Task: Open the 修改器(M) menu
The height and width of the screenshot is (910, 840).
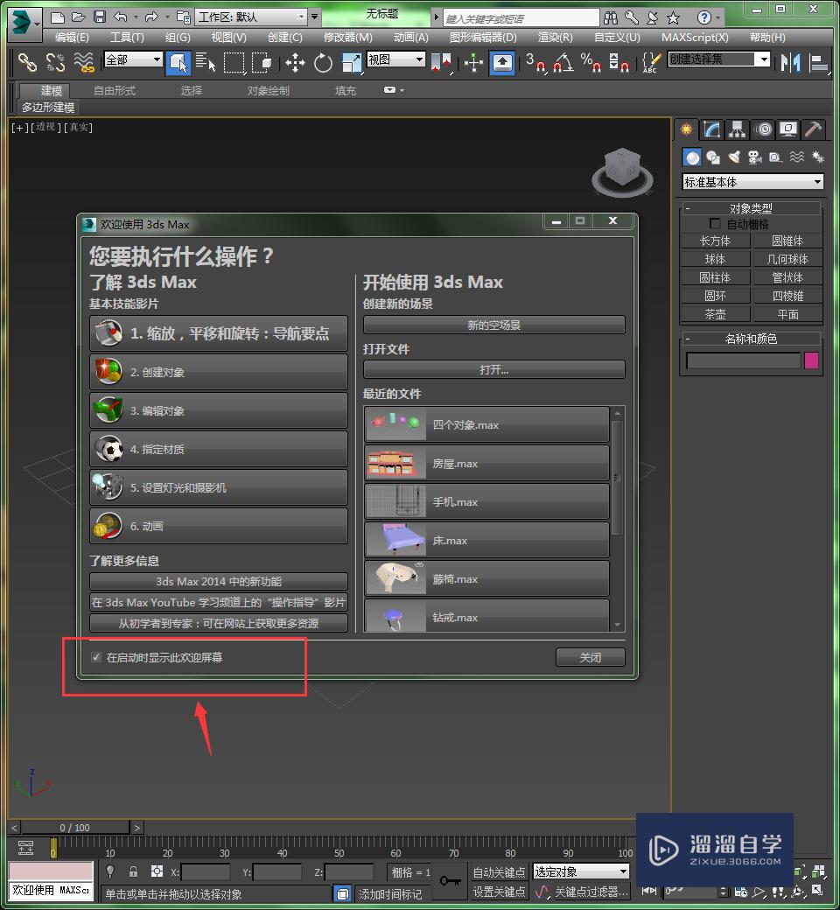Action: click(x=347, y=38)
